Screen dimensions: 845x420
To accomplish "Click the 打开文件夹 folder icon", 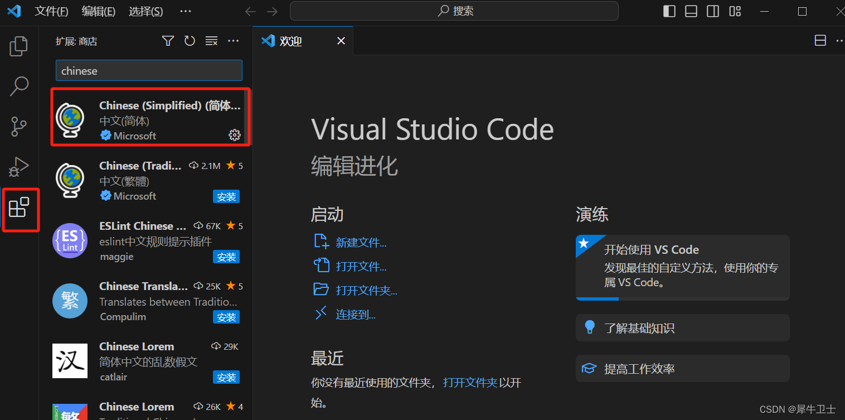I will point(321,289).
